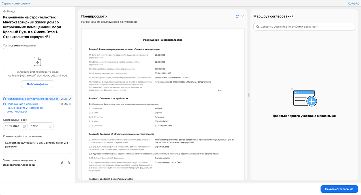This screenshot has height=195, width=361.
Task: Click into the Комментарий к согласованию text box
Action: tap(38, 146)
